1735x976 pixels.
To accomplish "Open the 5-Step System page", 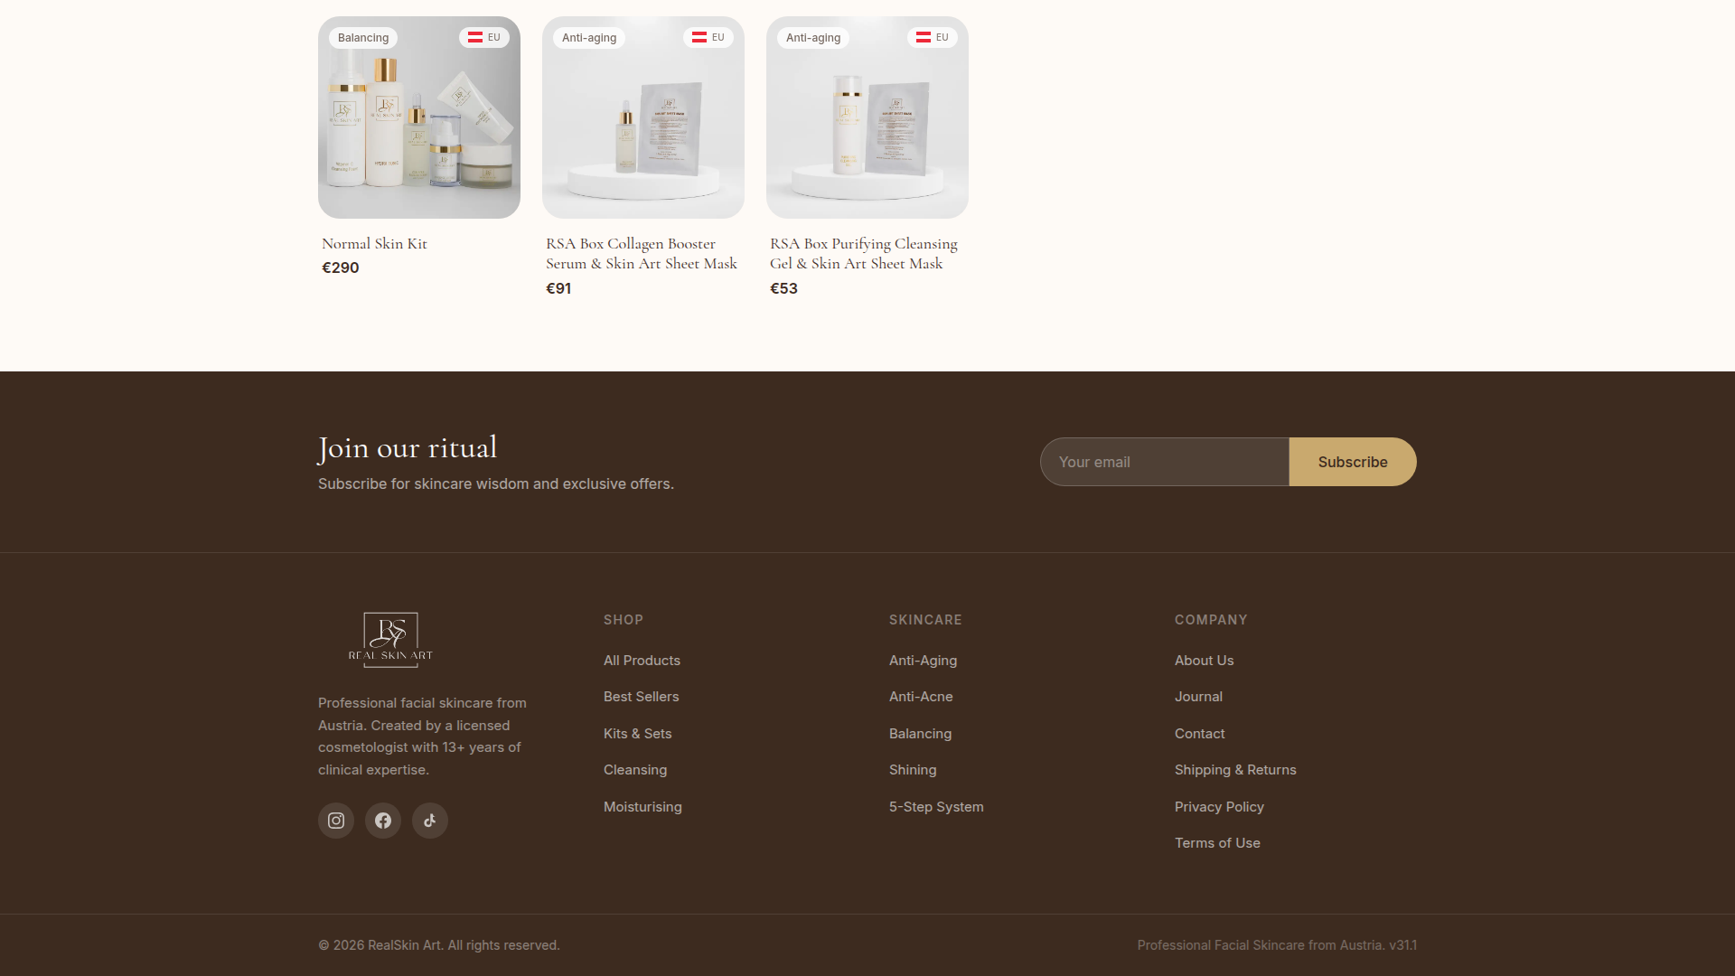I will [936, 806].
